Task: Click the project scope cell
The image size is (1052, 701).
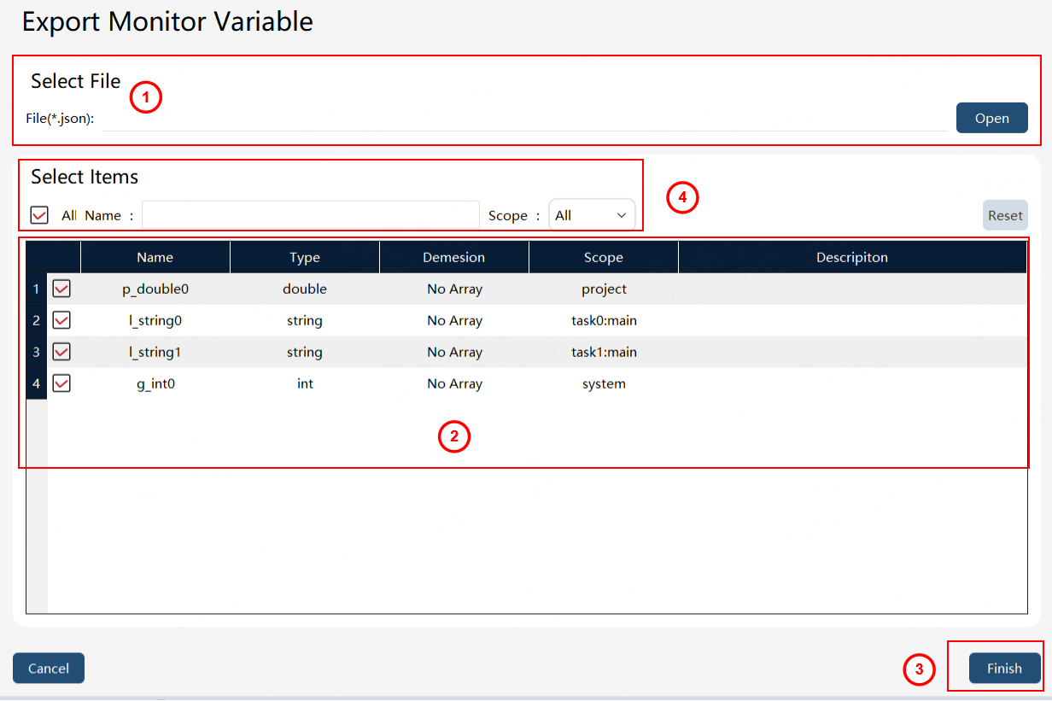Action: point(604,289)
